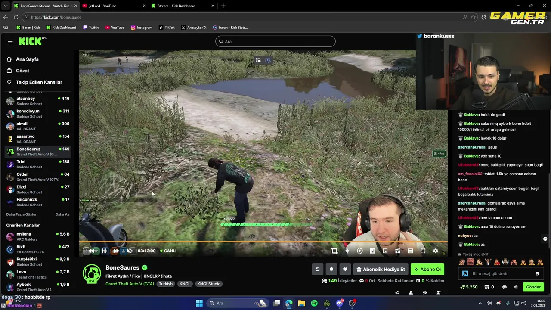
Task: Click the replay circle icon in player controls
Action: (360, 251)
